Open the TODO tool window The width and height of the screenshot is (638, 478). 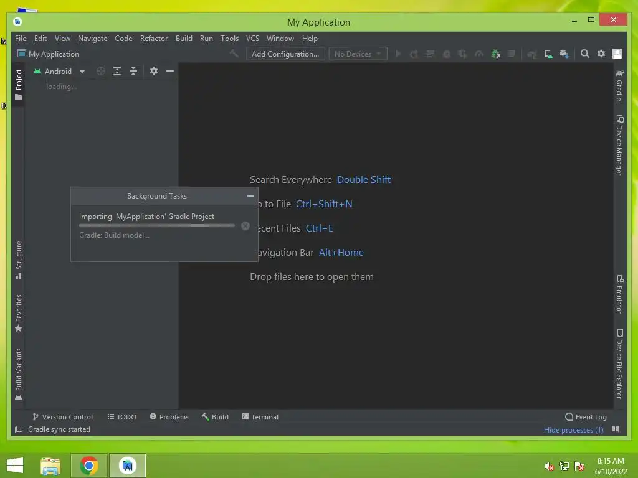(x=121, y=417)
